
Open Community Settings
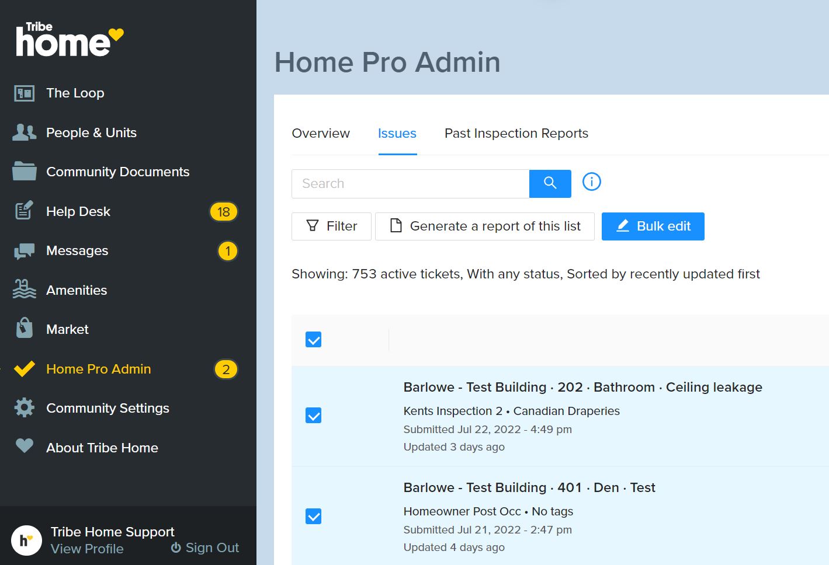pos(107,408)
